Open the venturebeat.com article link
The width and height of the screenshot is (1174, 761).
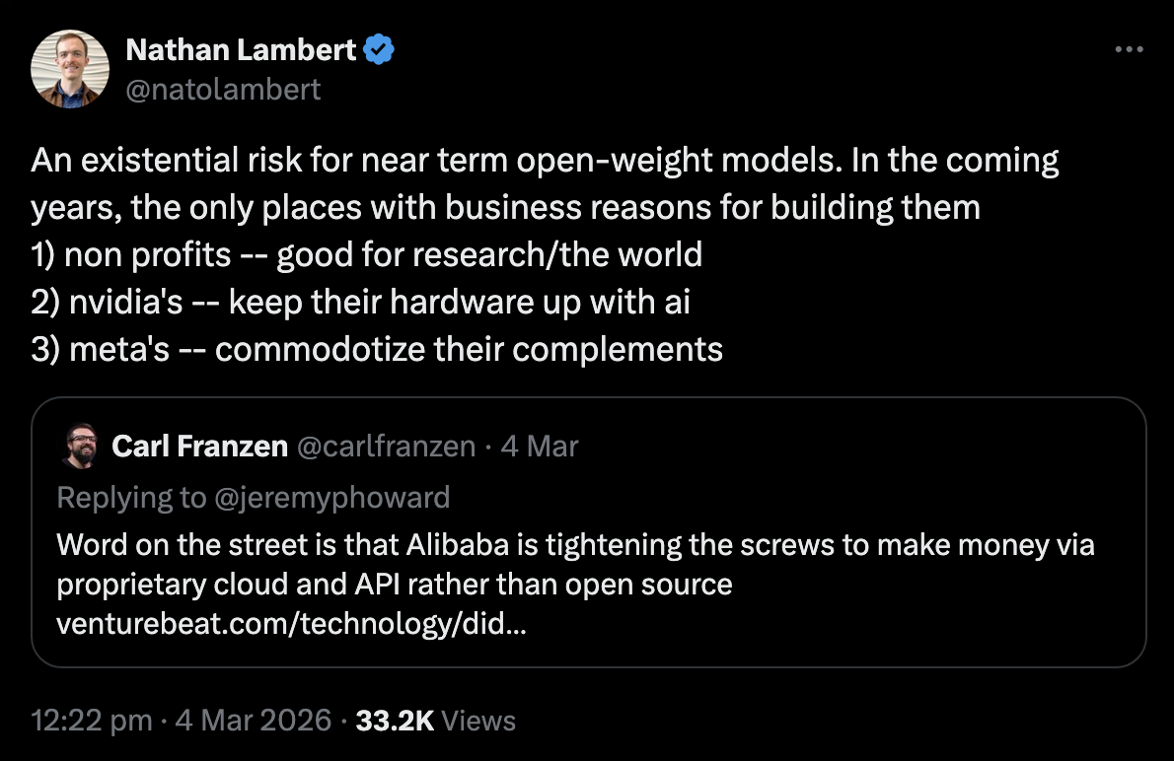pos(290,625)
